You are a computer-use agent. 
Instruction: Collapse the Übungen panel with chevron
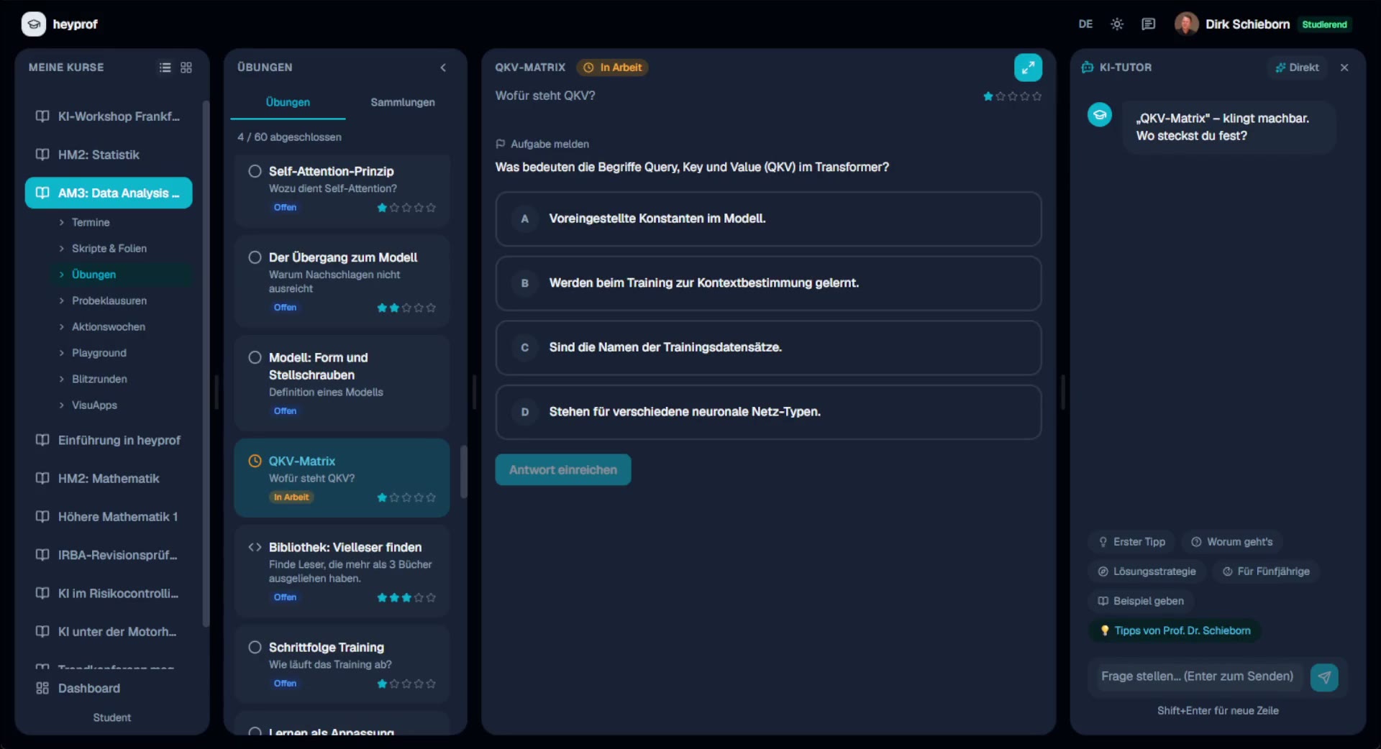(443, 68)
